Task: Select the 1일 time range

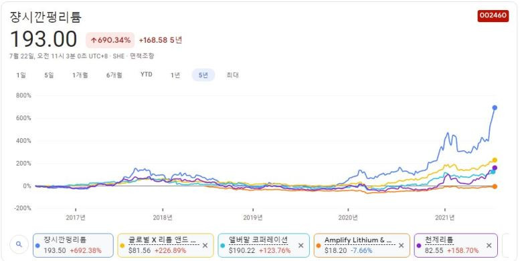Action: pyautogui.click(x=21, y=75)
